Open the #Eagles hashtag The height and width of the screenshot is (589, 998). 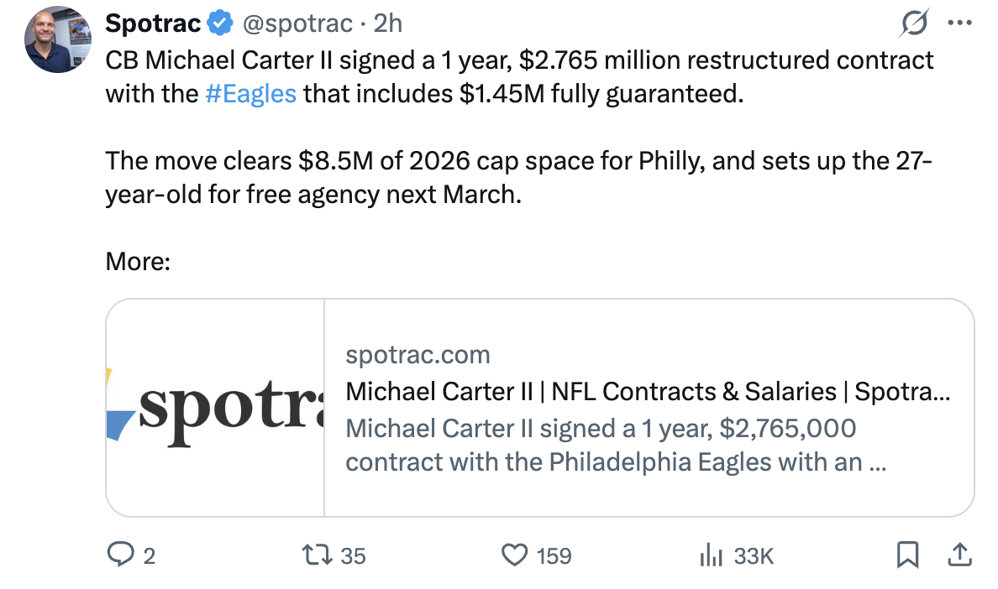point(251,94)
